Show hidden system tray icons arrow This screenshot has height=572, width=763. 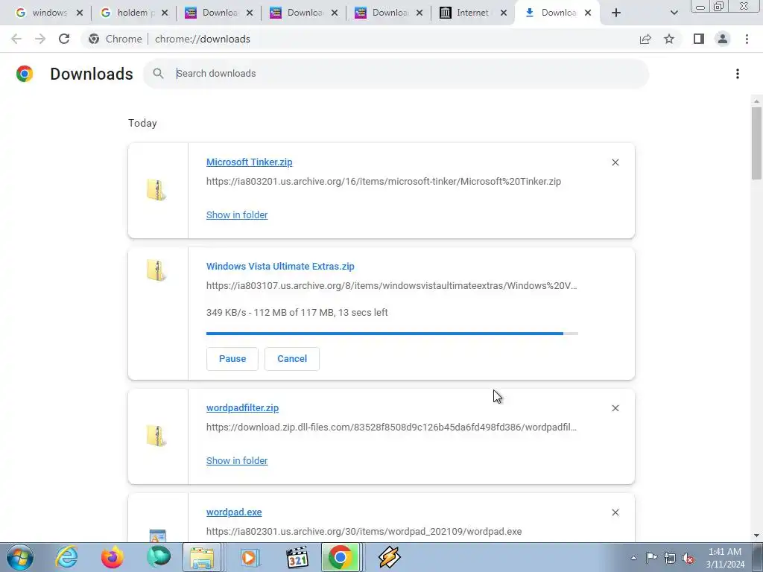tap(633, 558)
